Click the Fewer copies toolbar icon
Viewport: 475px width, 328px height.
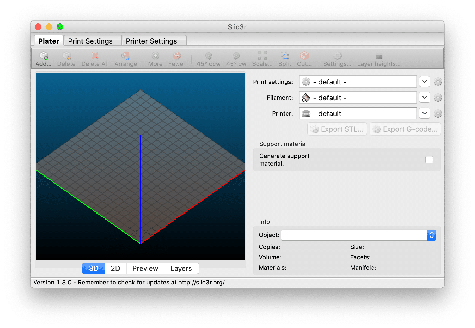[177, 56]
